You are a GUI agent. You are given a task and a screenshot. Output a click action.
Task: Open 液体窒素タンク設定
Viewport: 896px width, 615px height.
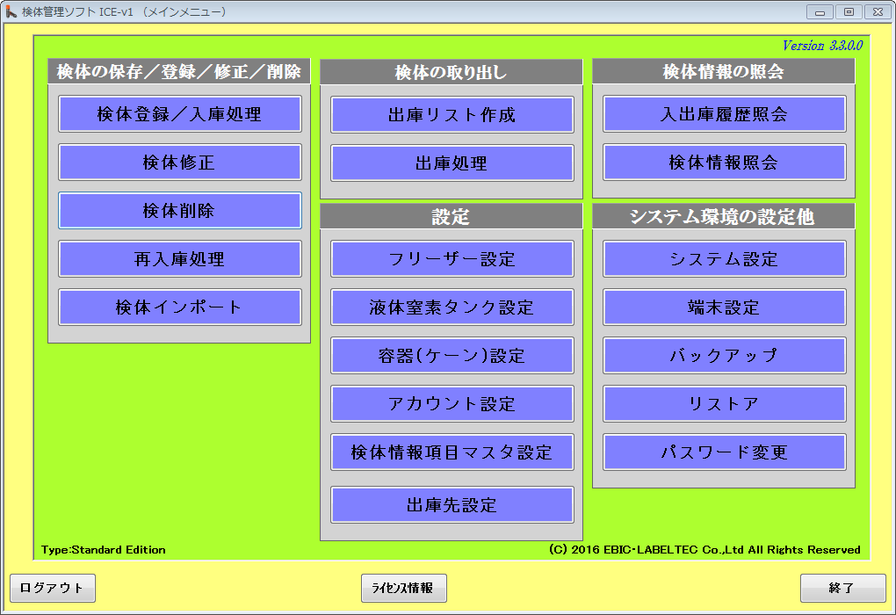tap(452, 307)
